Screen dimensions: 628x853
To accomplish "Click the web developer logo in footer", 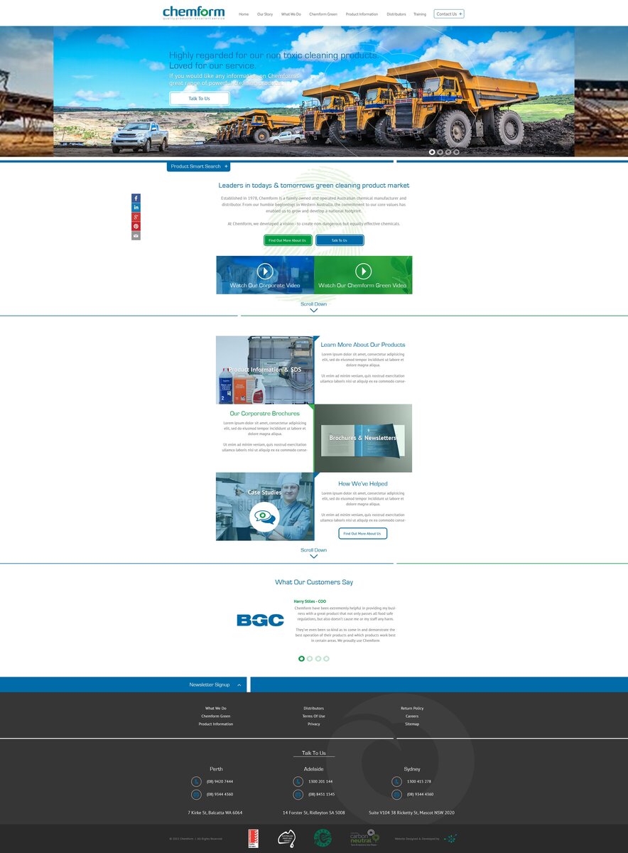I will click(450, 839).
